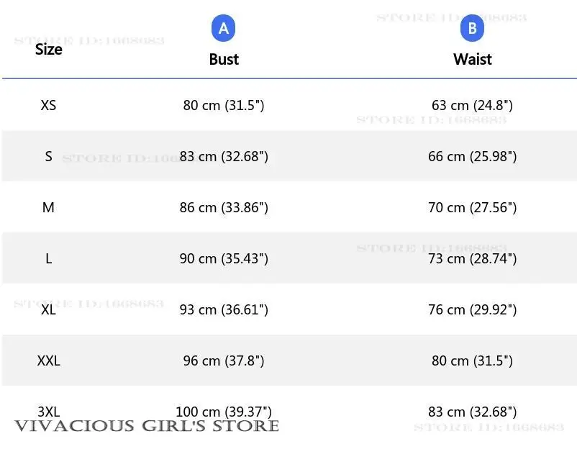Click the 86 cm (33.86") bust value

(x=224, y=207)
